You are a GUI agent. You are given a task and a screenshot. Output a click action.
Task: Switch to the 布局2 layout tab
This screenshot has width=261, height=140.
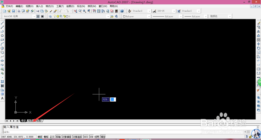coord(39,121)
